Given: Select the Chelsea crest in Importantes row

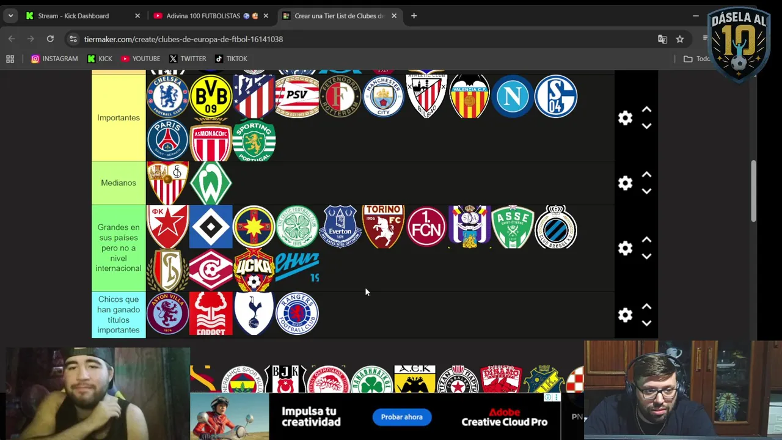Looking at the screenshot, I should [167, 96].
